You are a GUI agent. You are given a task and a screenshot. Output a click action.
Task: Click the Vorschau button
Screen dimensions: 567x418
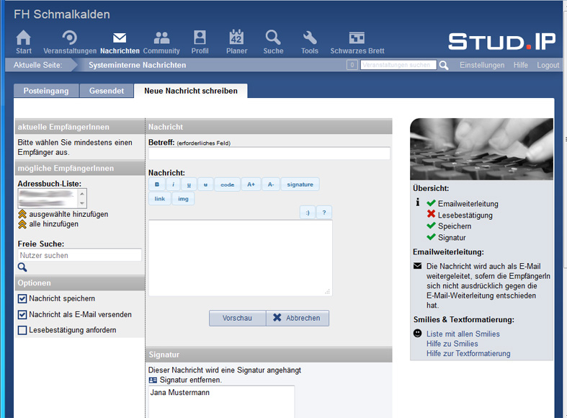(x=237, y=319)
